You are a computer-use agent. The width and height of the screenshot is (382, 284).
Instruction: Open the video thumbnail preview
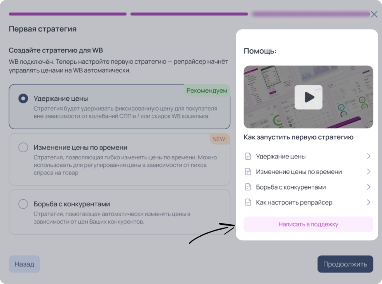(x=308, y=97)
